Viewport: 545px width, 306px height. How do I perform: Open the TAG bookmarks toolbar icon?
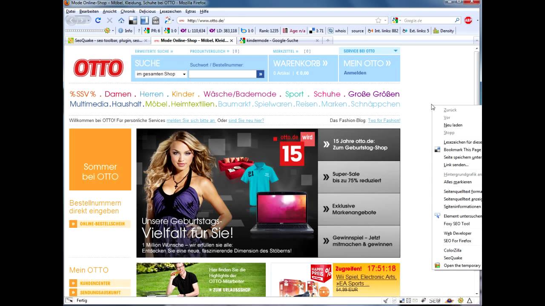point(155,20)
